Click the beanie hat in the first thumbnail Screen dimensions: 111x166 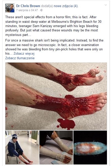tap(15, 137)
